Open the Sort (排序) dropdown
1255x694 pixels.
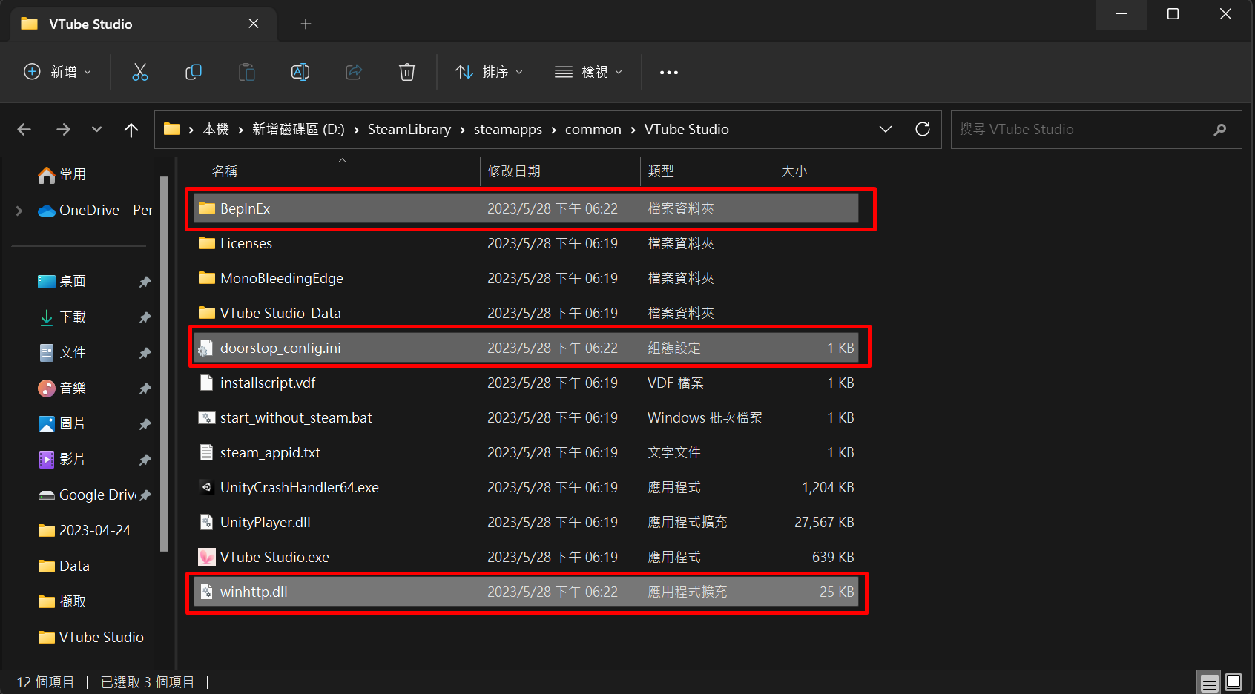tap(489, 72)
